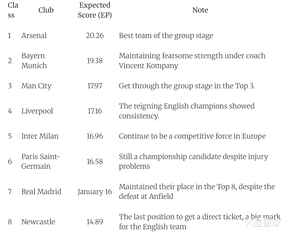Image resolution: width=285 pixels, height=233 pixels.
Task: Click the Club column header
Action: click(46, 10)
